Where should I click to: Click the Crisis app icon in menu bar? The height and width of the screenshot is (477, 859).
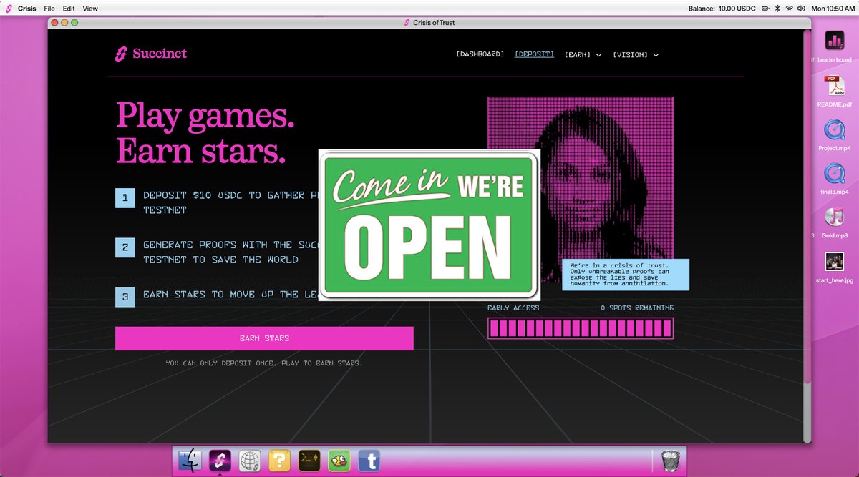[9, 8]
